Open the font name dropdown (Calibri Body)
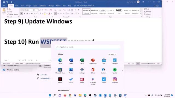 [x=32, y=10]
